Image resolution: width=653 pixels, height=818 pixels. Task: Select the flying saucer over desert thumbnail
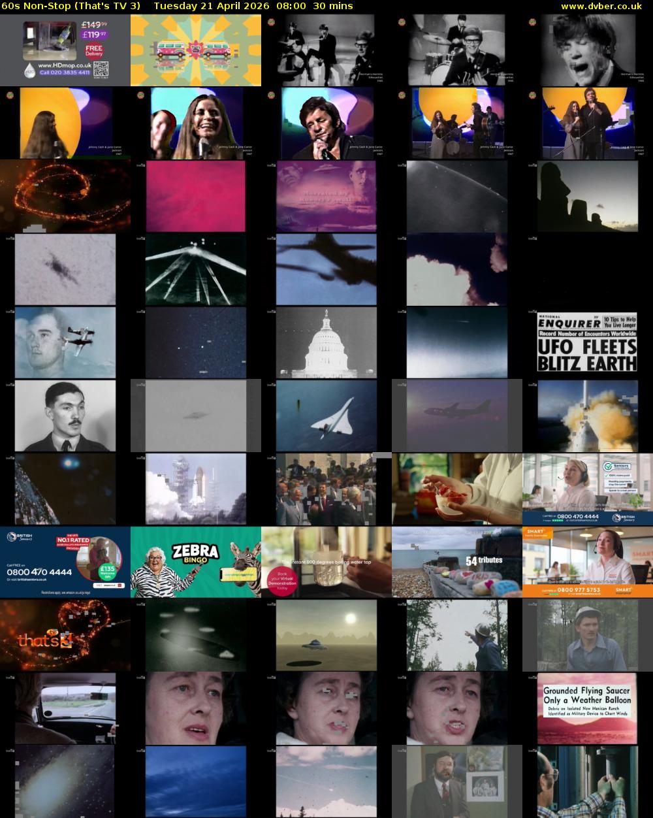pos(326,636)
